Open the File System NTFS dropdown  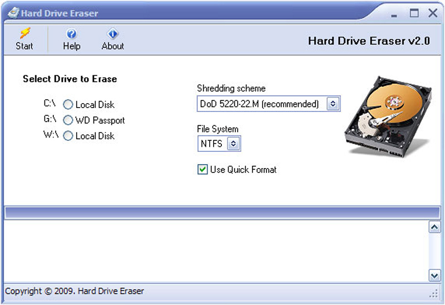coord(219,144)
